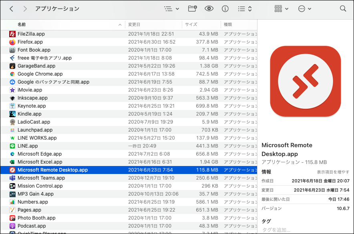Select the Microsoft Teams.app icon
Viewport: 354px width, 234px height.
(x=12, y=178)
